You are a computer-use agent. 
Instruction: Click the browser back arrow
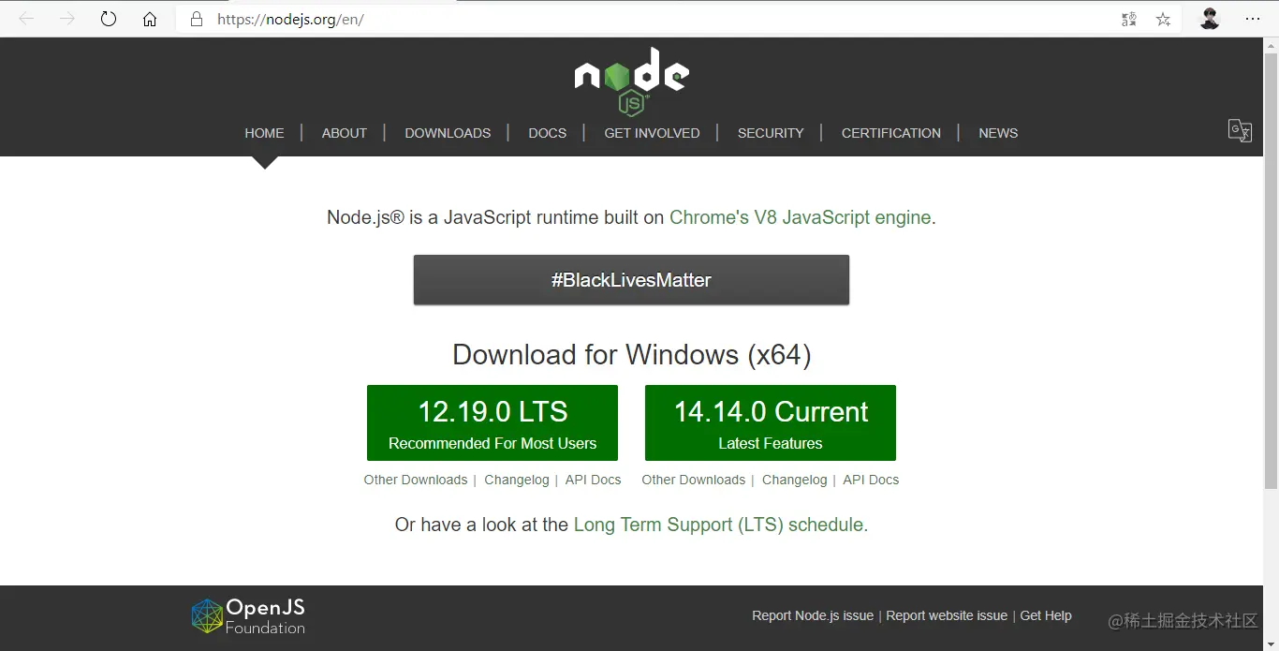(x=26, y=19)
